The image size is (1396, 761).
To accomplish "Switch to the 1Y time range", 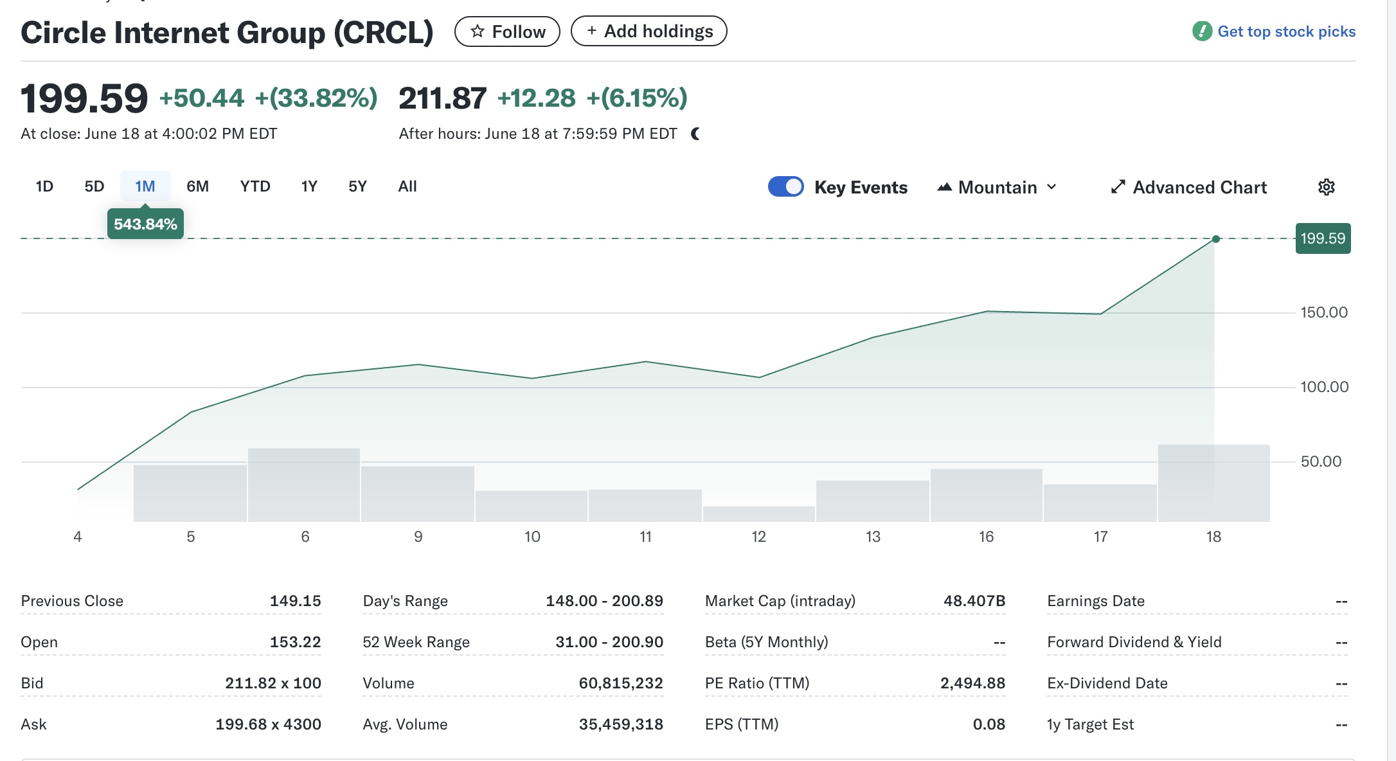I will [309, 186].
